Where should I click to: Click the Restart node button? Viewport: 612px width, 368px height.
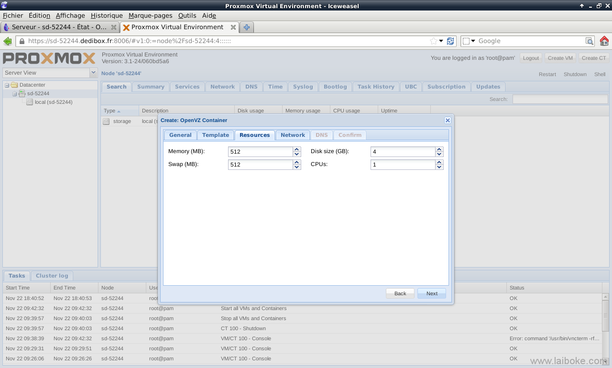[x=547, y=74]
